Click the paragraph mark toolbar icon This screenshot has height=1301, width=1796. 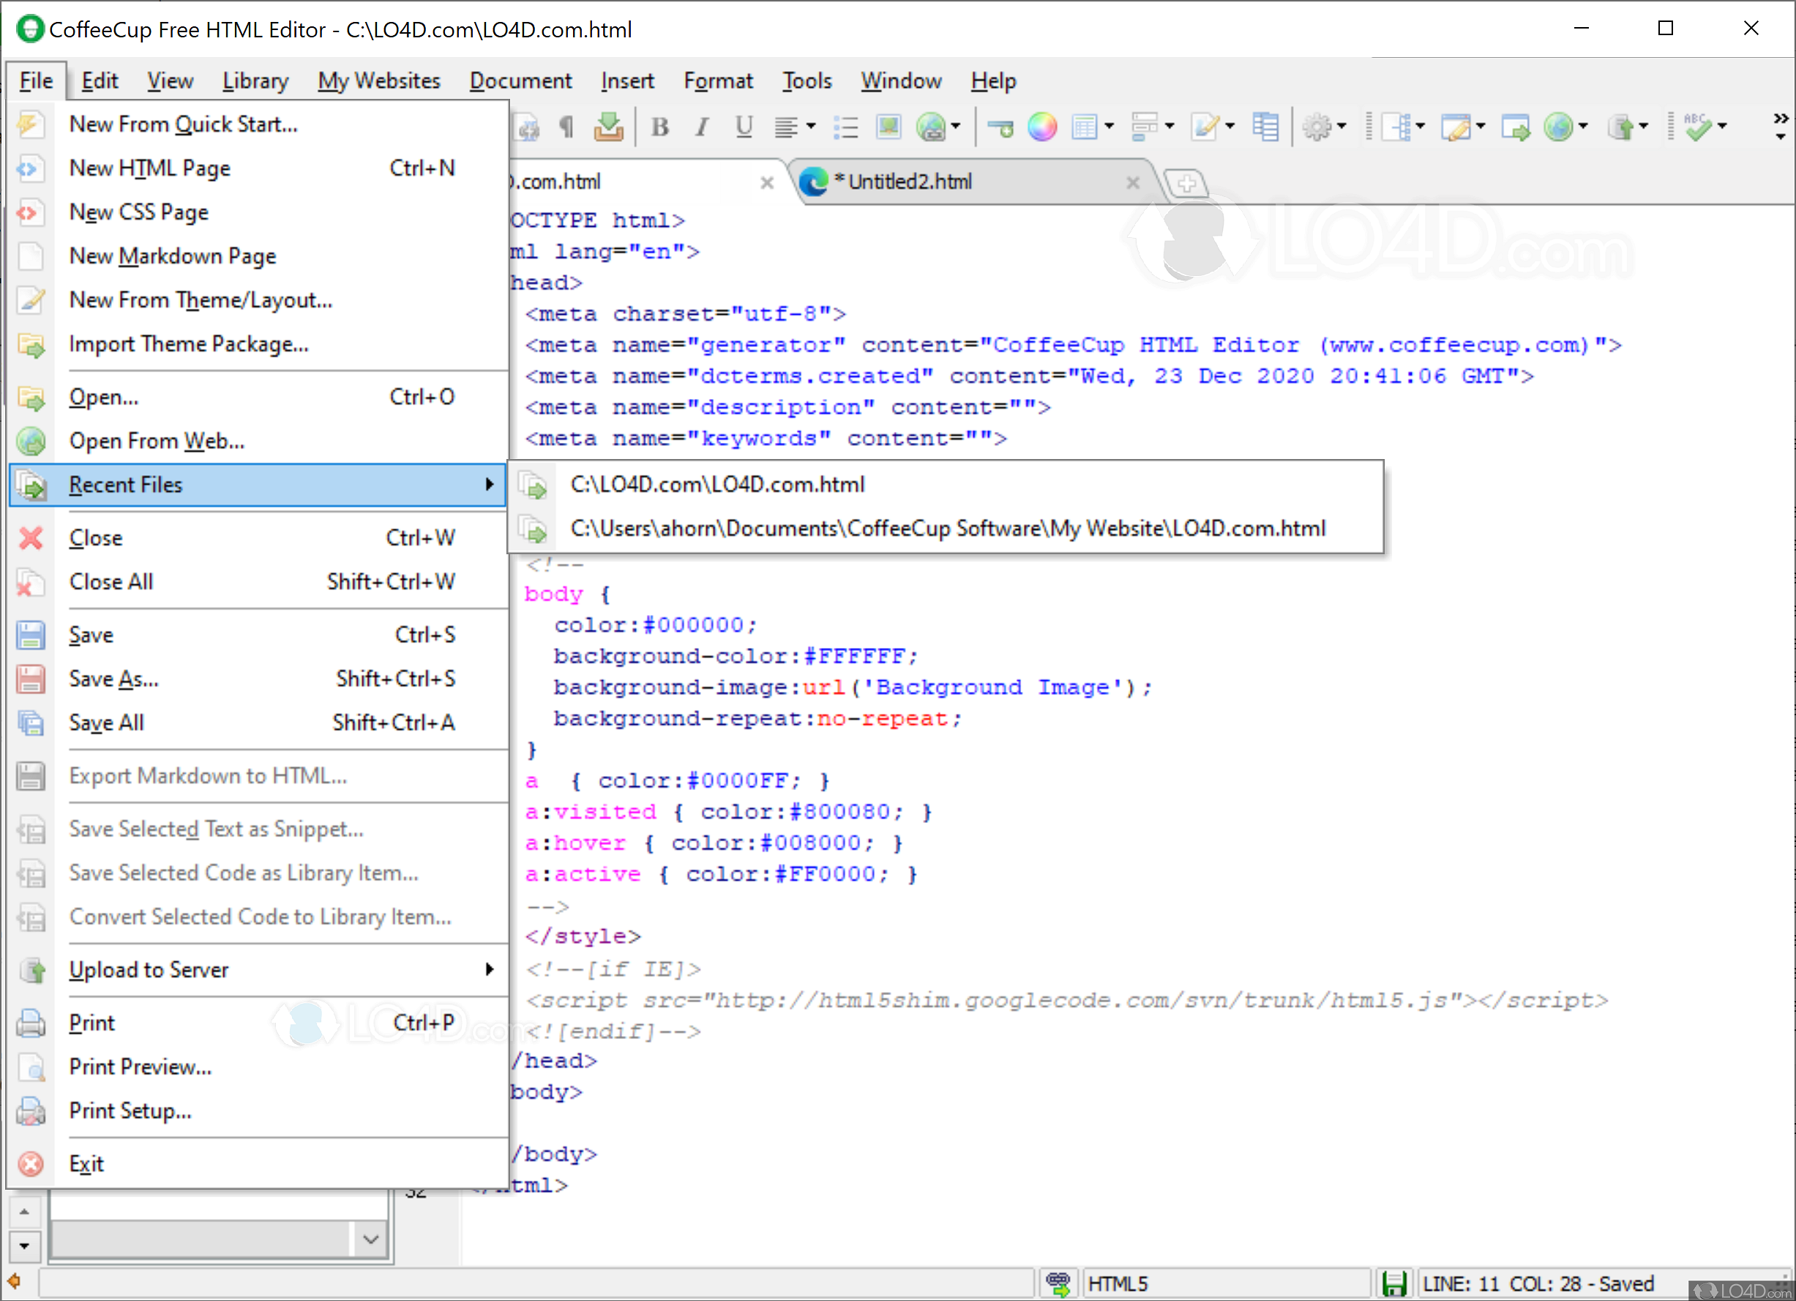pyautogui.click(x=566, y=127)
